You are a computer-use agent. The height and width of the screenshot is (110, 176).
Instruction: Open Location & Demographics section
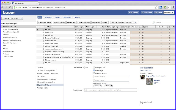pos(46,71)
